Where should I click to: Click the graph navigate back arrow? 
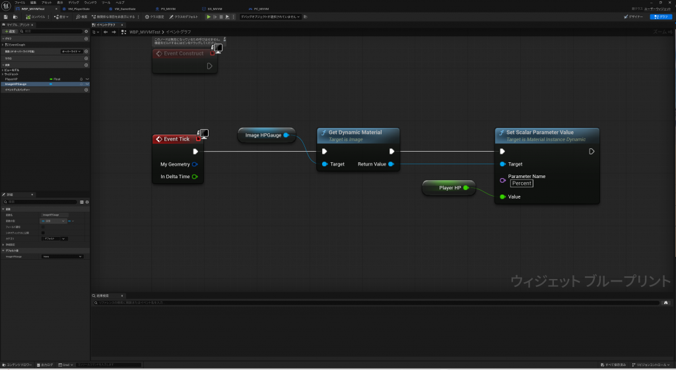click(x=105, y=32)
